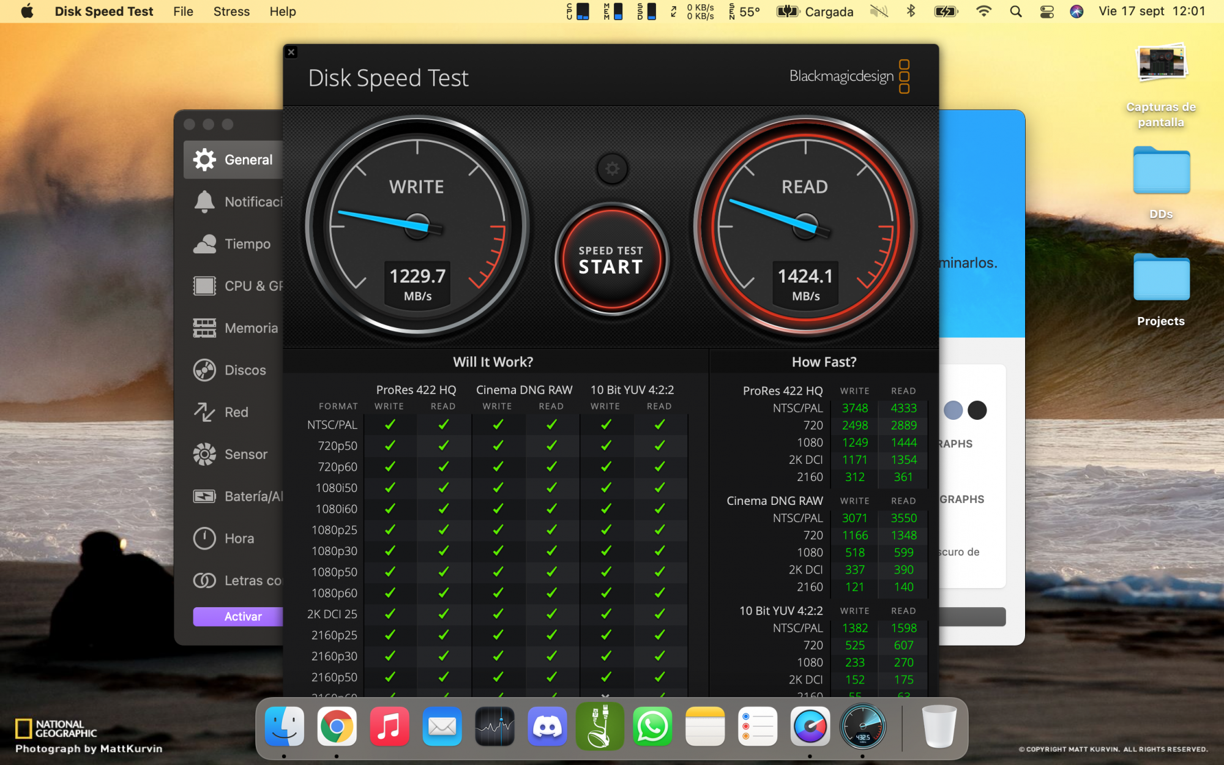Open the Wi-Fi status menu

[x=983, y=12]
